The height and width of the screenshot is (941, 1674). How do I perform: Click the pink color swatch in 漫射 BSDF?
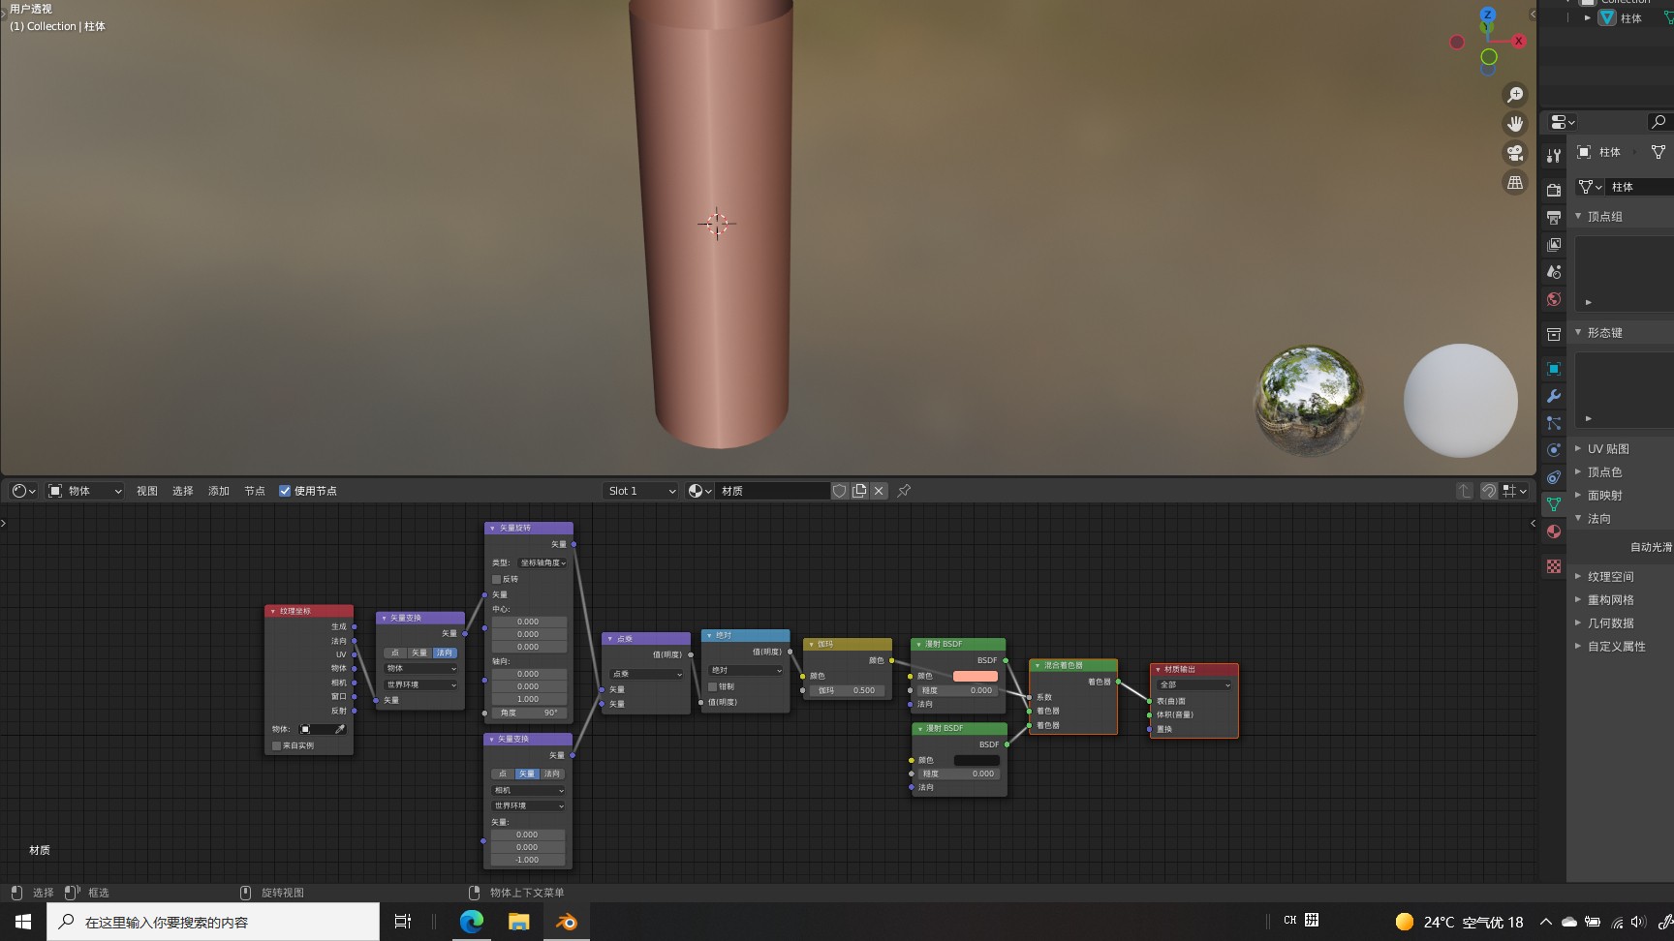[x=975, y=676]
